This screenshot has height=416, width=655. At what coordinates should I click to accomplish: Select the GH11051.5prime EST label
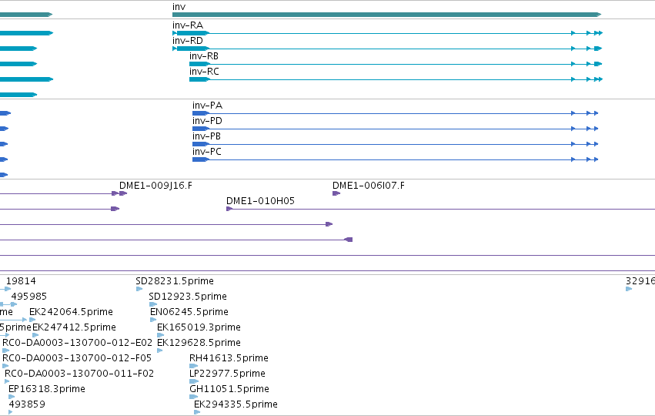pyautogui.click(x=229, y=389)
